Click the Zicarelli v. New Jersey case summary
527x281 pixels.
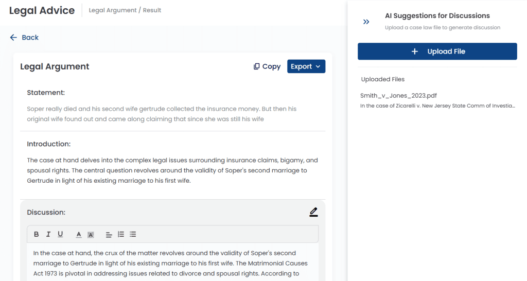[x=437, y=106]
